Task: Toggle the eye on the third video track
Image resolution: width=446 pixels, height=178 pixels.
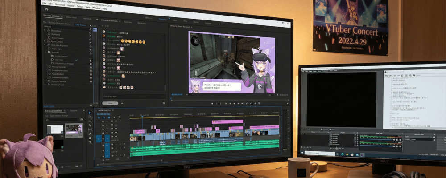Action: [x=116, y=129]
